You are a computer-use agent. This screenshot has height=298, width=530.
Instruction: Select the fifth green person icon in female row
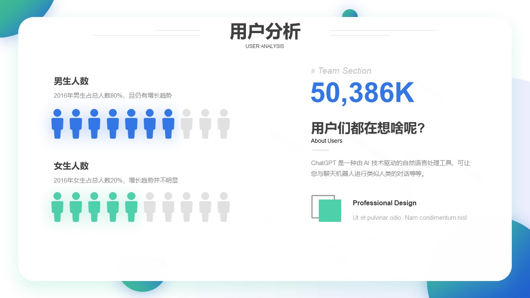131,207
